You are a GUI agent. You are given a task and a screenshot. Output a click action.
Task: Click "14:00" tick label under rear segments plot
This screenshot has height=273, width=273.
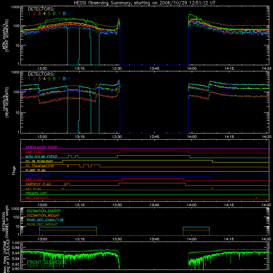pos(192,137)
